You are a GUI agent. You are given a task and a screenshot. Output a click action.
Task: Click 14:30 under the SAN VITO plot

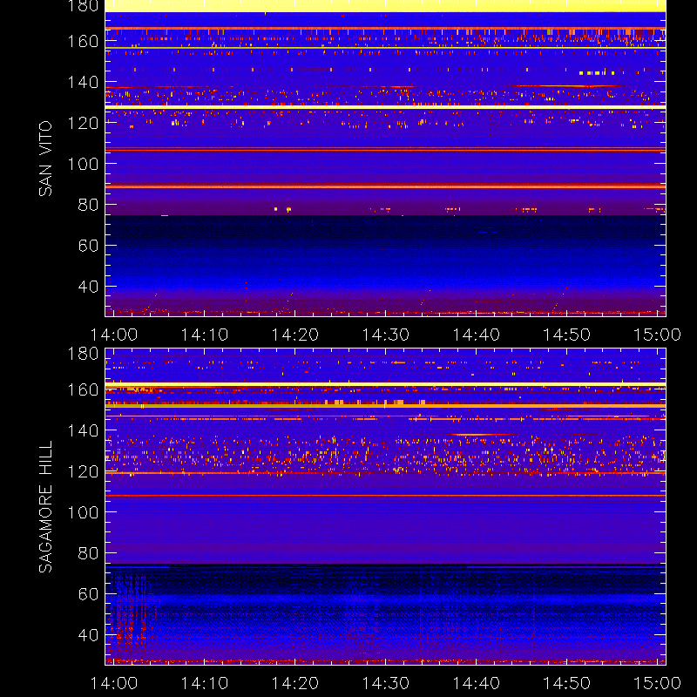pos(385,335)
